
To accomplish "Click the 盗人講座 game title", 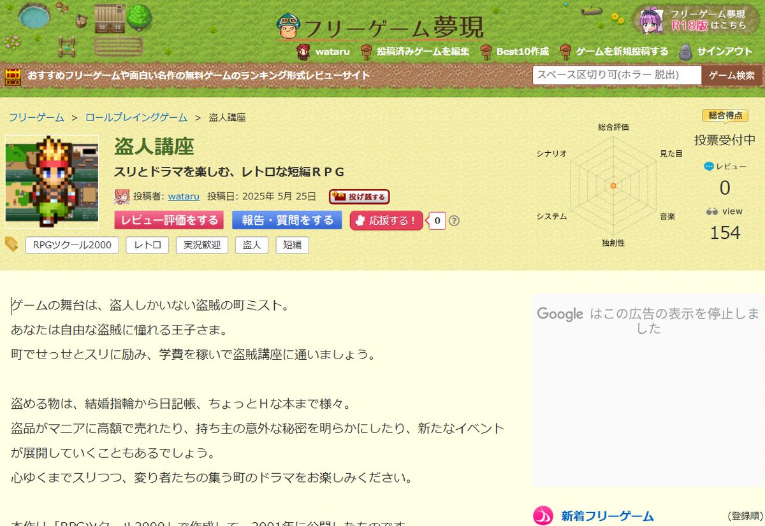I will pyautogui.click(x=154, y=146).
